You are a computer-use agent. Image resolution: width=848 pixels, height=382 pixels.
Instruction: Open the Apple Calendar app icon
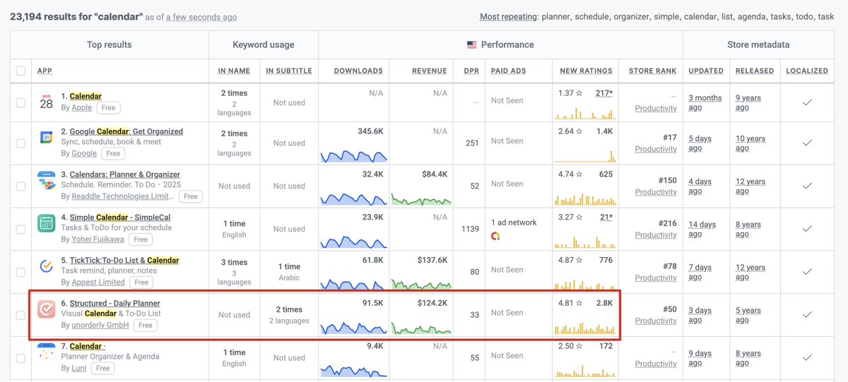[x=47, y=101]
